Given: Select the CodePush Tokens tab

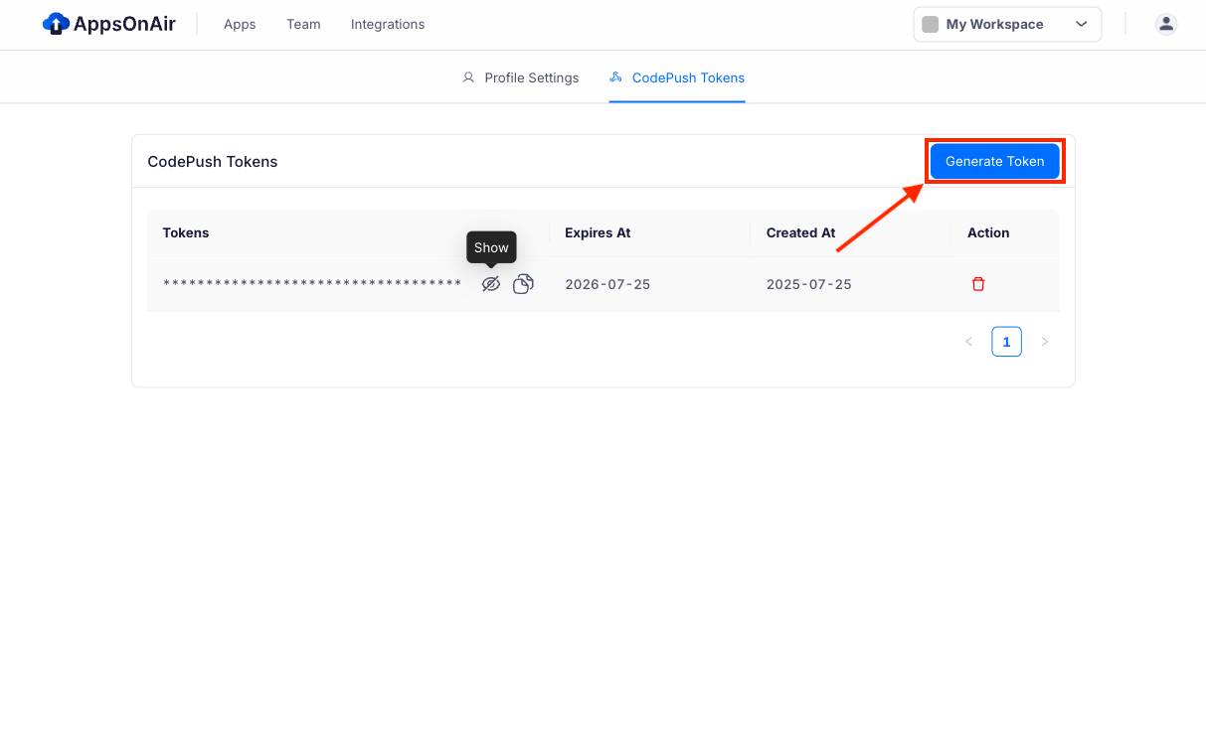Looking at the screenshot, I should (x=677, y=77).
